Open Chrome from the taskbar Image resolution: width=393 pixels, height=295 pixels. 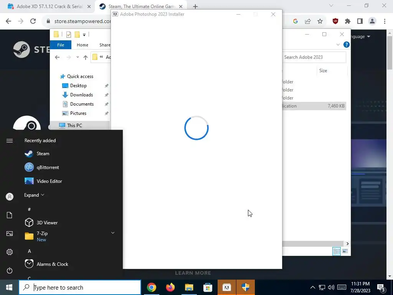tap(152, 287)
